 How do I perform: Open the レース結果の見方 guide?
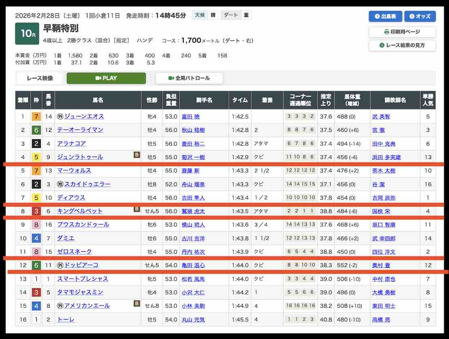pyautogui.click(x=402, y=45)
